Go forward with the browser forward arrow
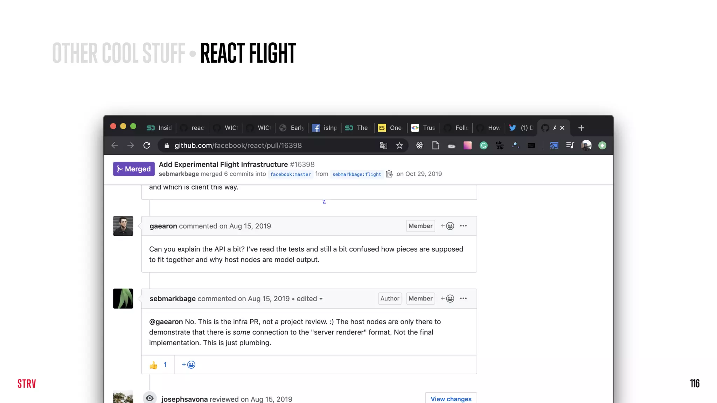The width and height of the screenshot is (717, 403). pyautogui.click(x=131, y=146)
